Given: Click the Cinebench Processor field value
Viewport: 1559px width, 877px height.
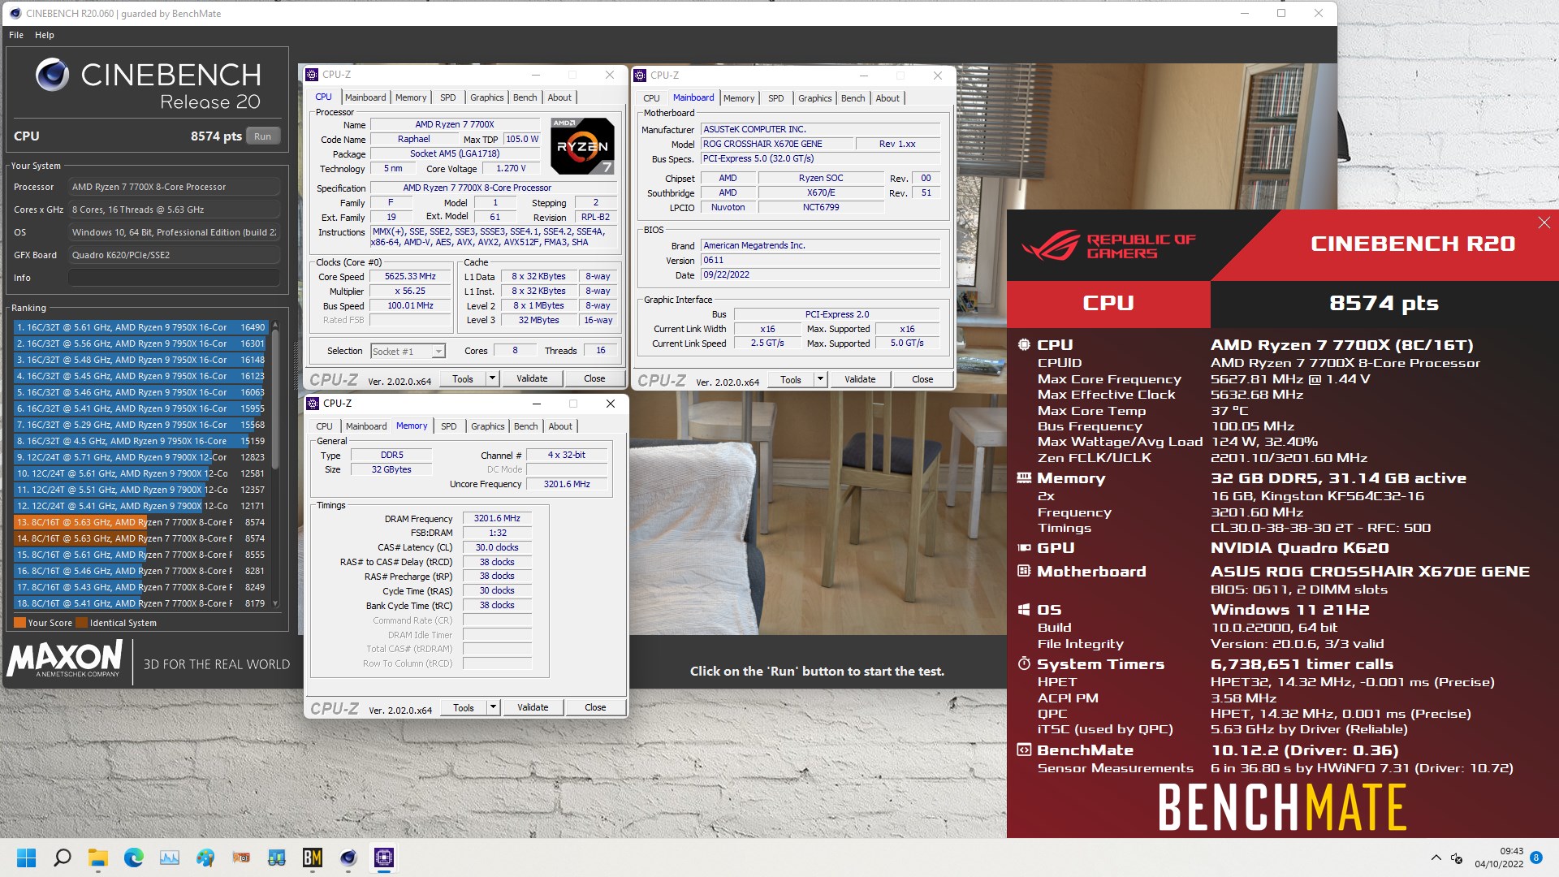Looking at the screenshot, I should (x=174, y=187).
